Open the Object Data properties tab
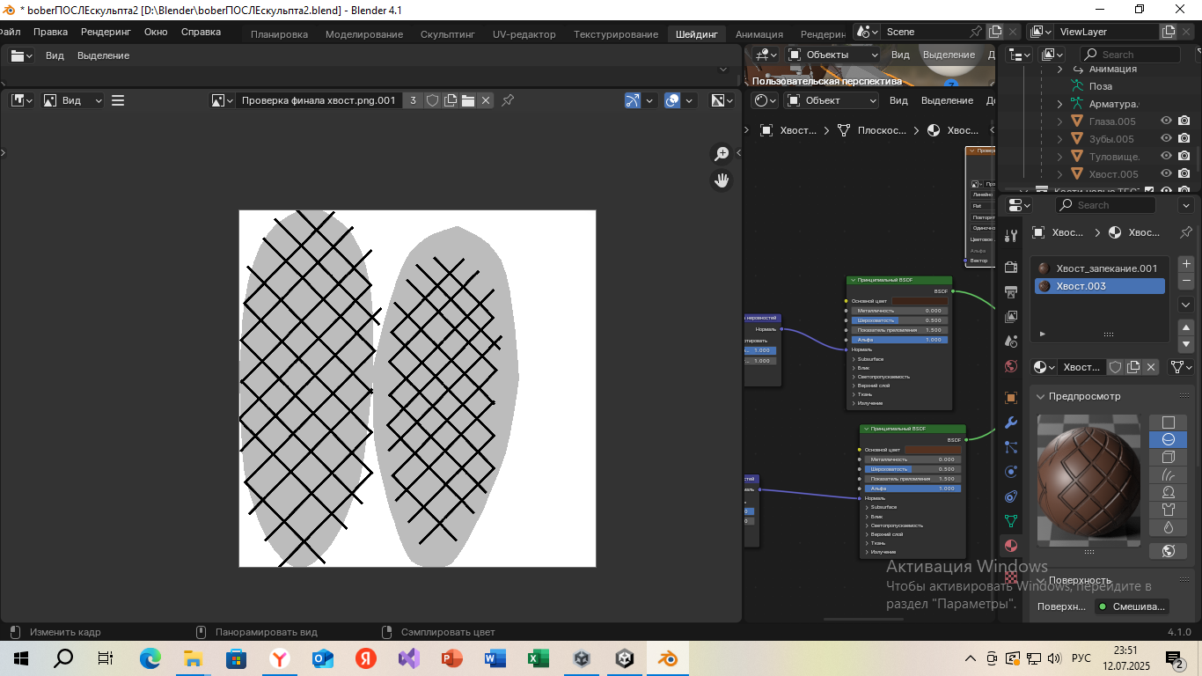 click(1011, 521)
